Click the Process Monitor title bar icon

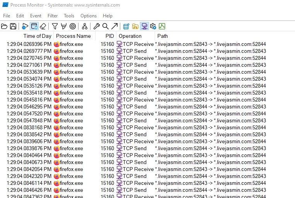pos(5,5)
